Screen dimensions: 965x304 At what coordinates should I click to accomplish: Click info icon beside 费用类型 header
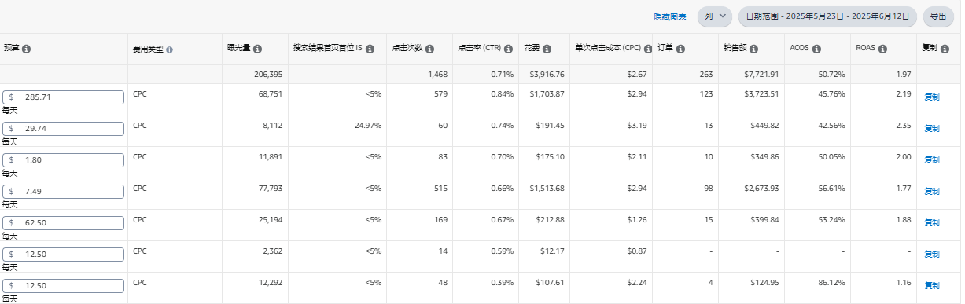(170, 49)
